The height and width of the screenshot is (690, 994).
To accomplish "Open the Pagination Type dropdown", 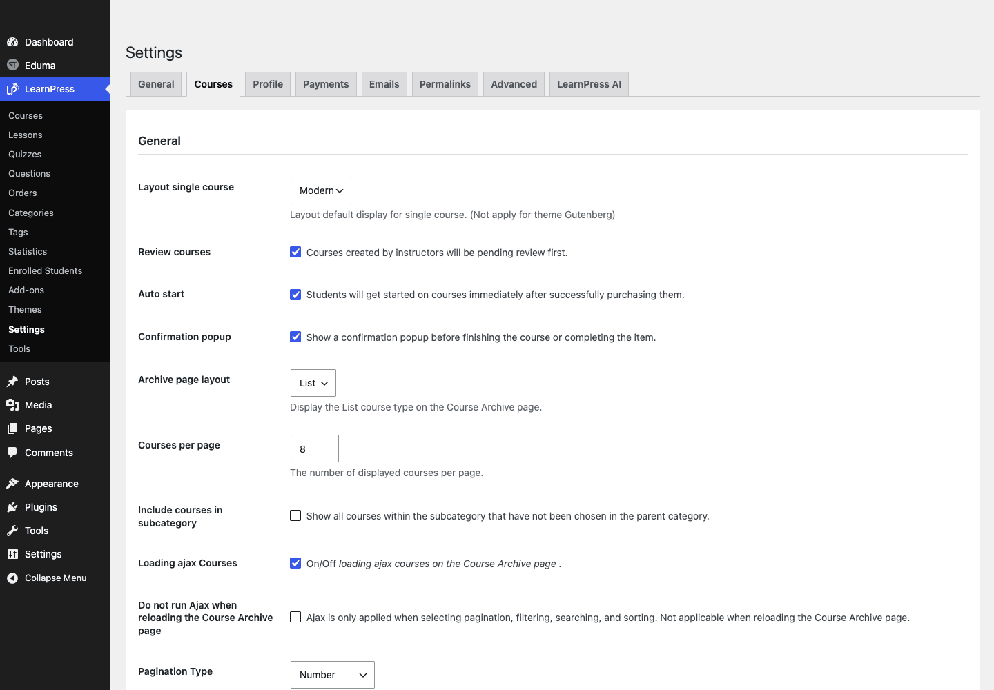I will pos(333,675).
